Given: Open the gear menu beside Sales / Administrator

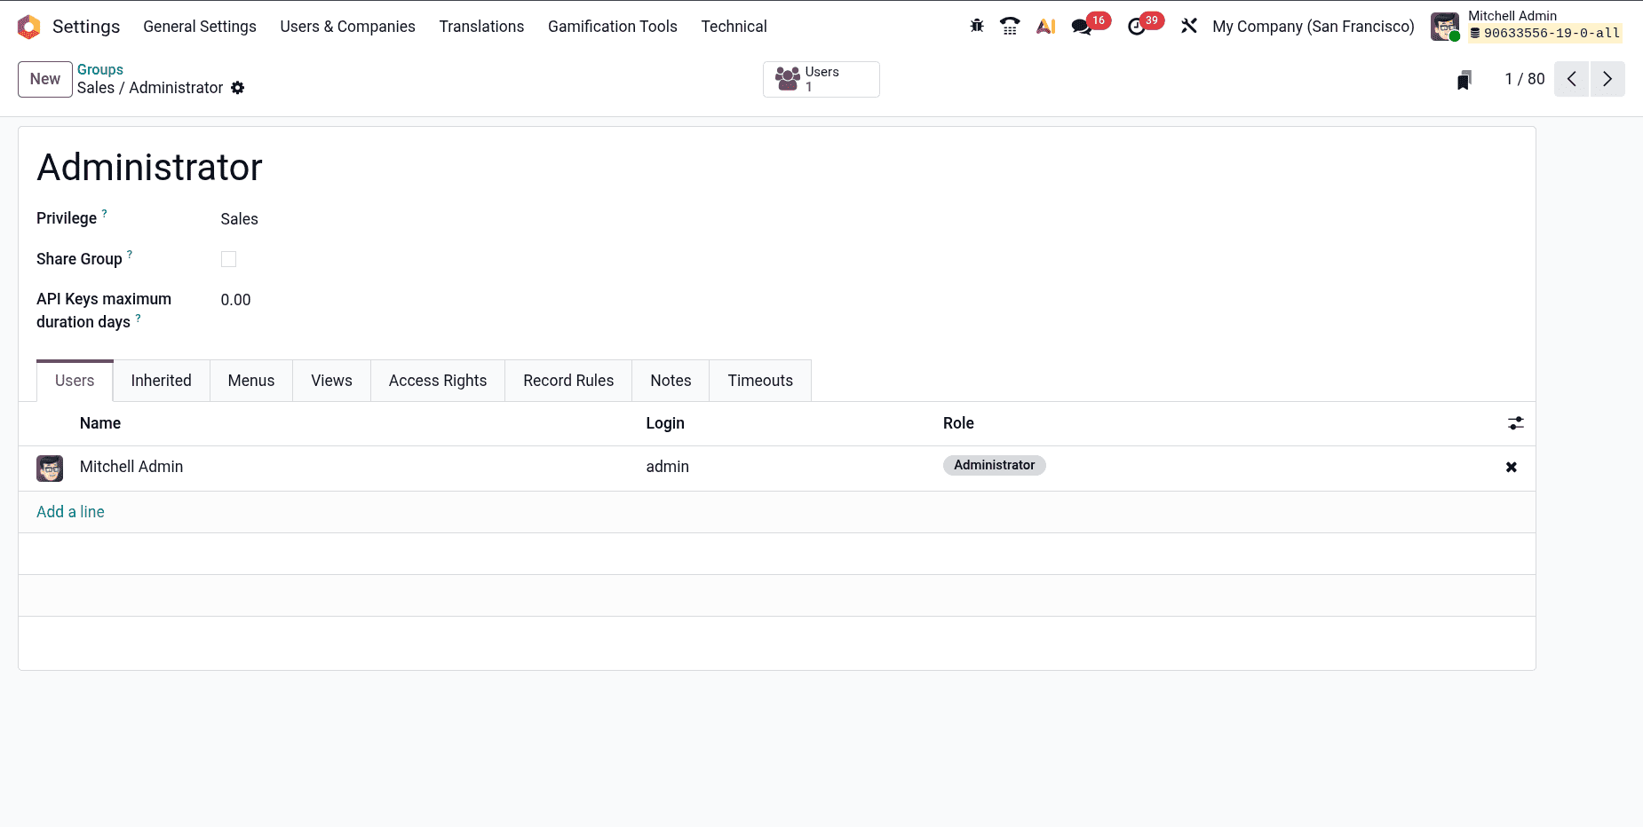Looking at the screenshot, I should click(x=237, y=88).
